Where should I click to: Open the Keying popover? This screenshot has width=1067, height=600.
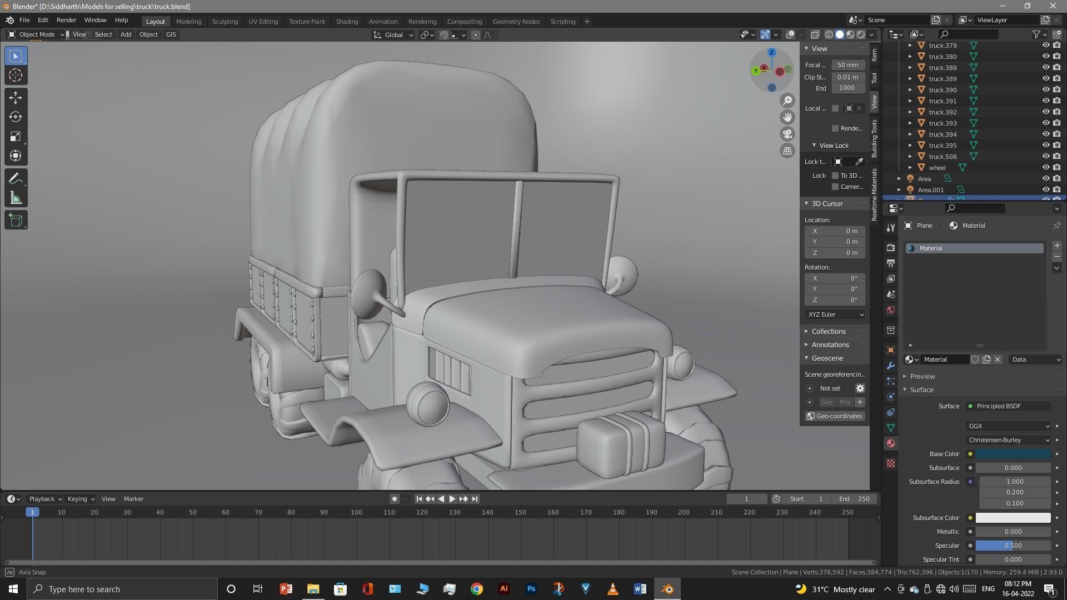[x=81, y=499]
